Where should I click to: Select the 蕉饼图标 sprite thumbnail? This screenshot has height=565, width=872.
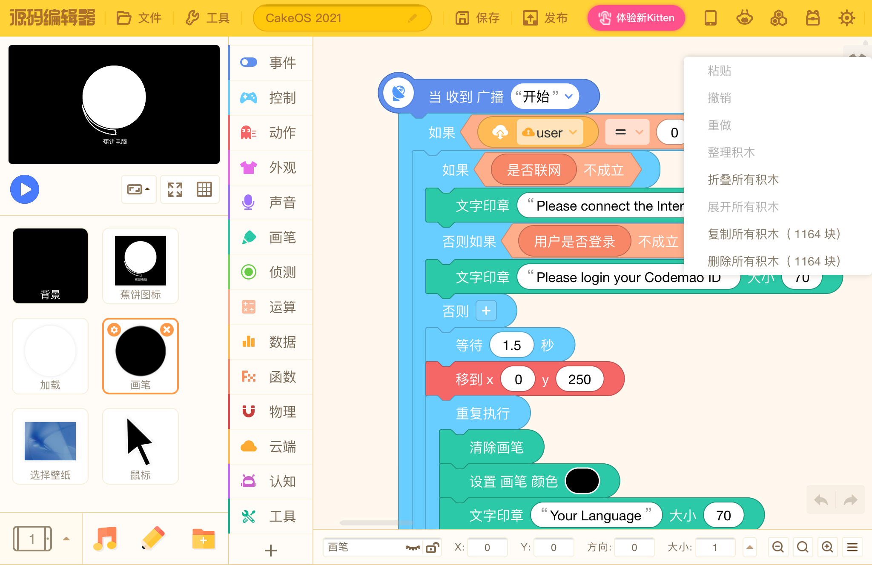(141, 266)
